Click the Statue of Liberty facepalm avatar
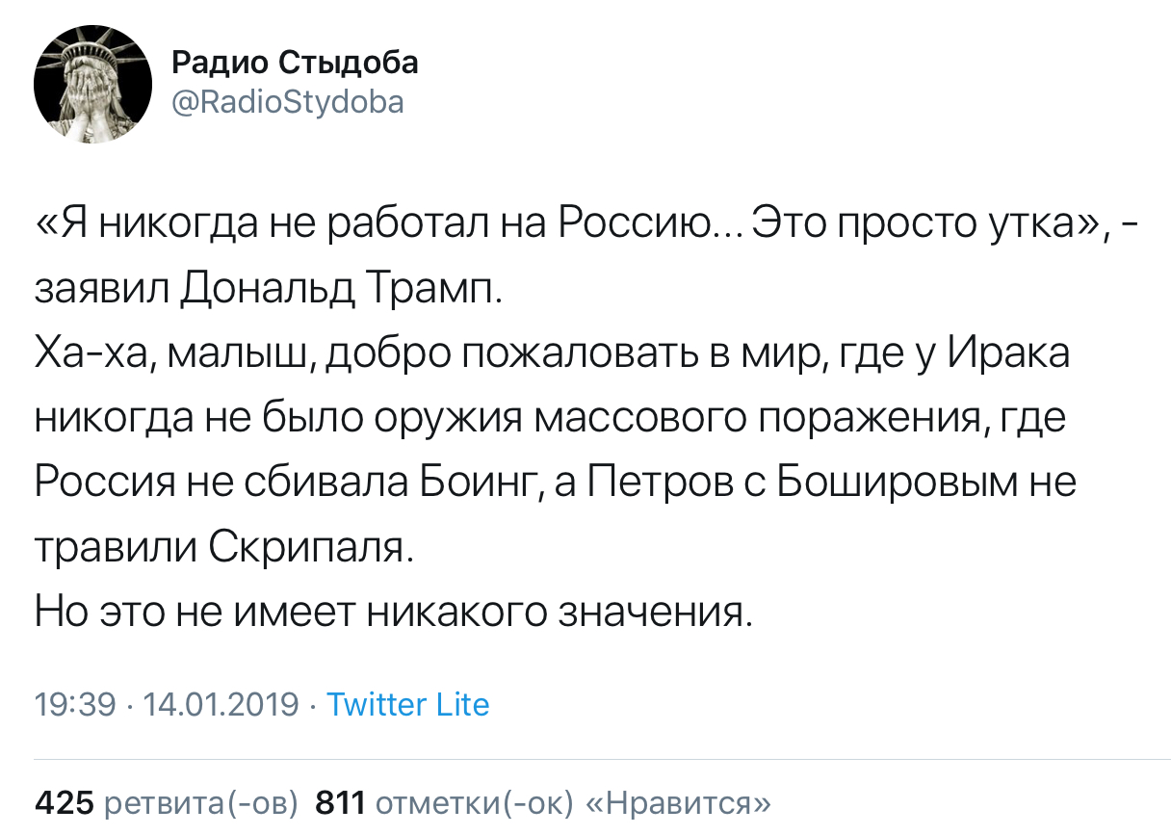Screen dimensions: 1171x835 pos(92,85)
